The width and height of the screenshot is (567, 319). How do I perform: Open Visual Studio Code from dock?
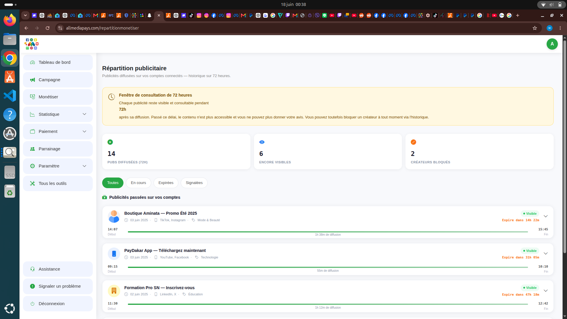[10, 96]
